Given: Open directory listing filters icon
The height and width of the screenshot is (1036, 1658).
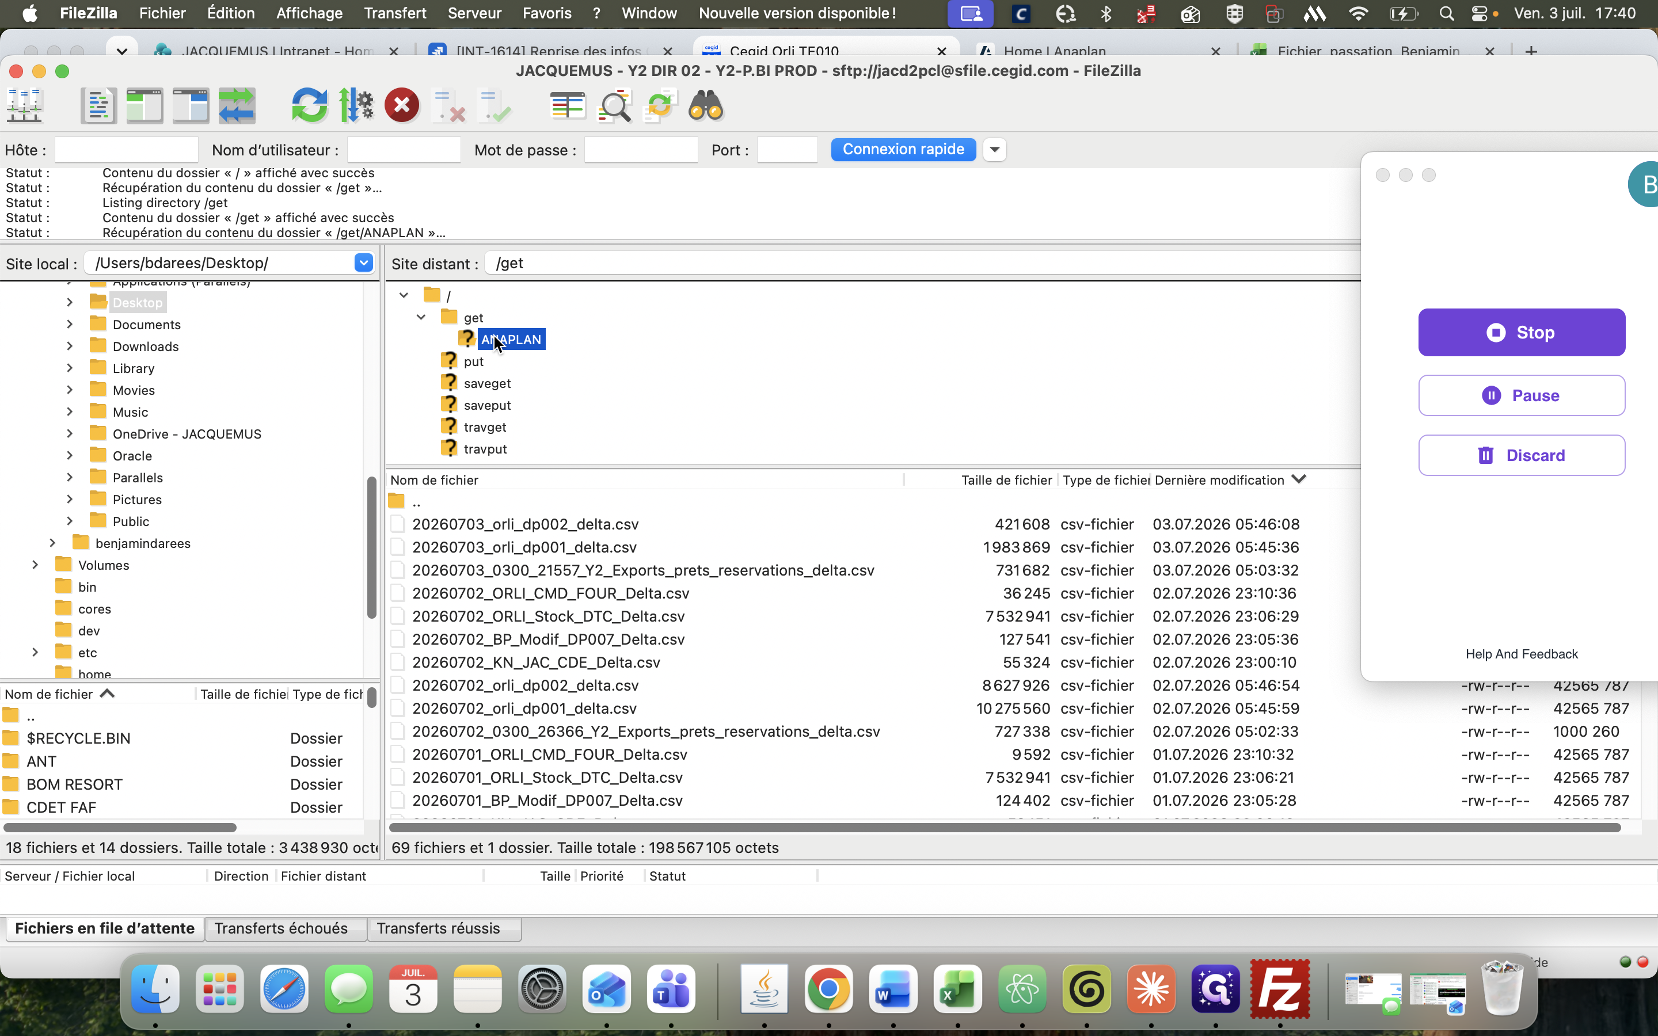Looking at the screenshot, I should point(567,106).
